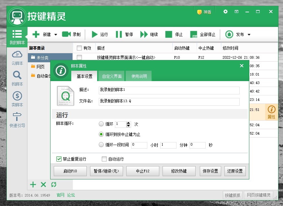Enable the 自动运行 checkbox
The width and height of the screenshot is (283, 206).
pos(104,159)
